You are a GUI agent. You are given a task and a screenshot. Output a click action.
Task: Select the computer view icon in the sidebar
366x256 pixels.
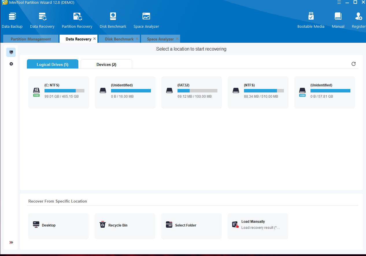point(11,52)
